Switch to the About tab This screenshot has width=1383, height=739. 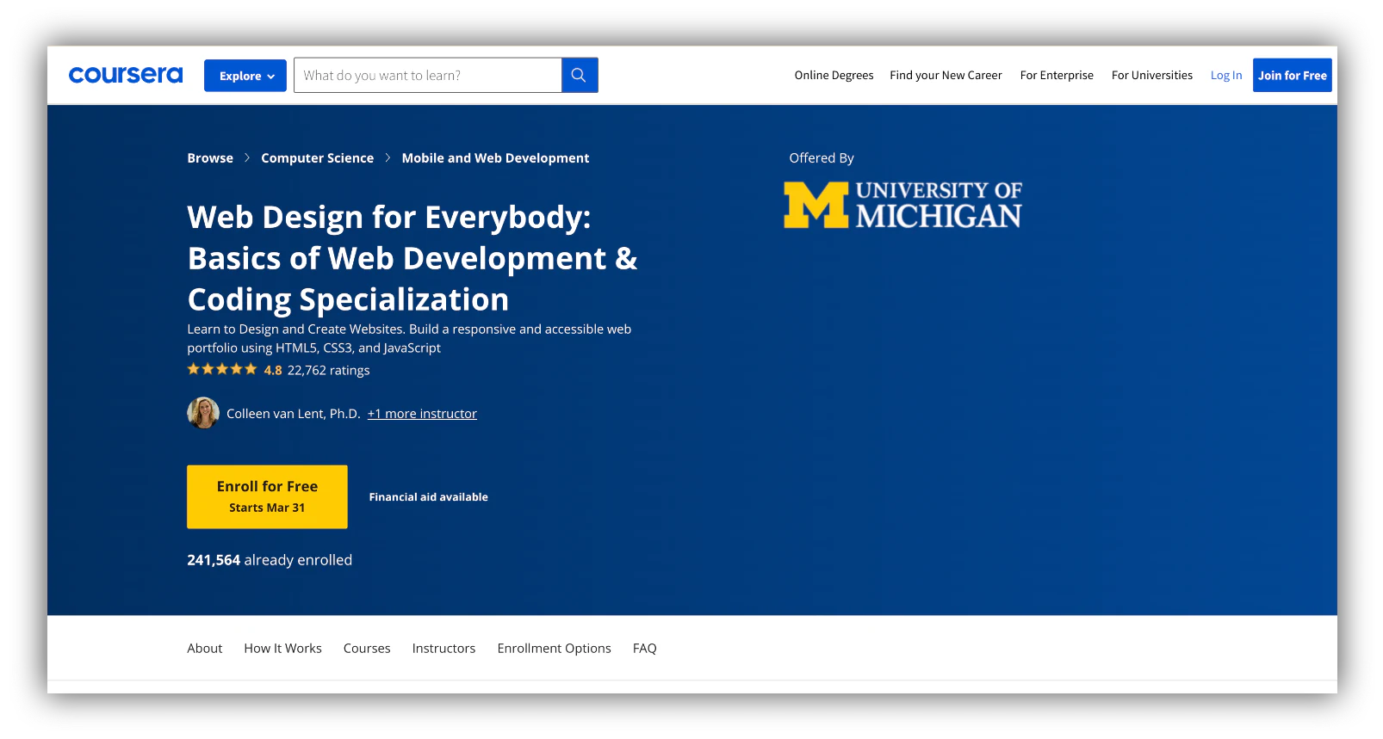[205, 649]
